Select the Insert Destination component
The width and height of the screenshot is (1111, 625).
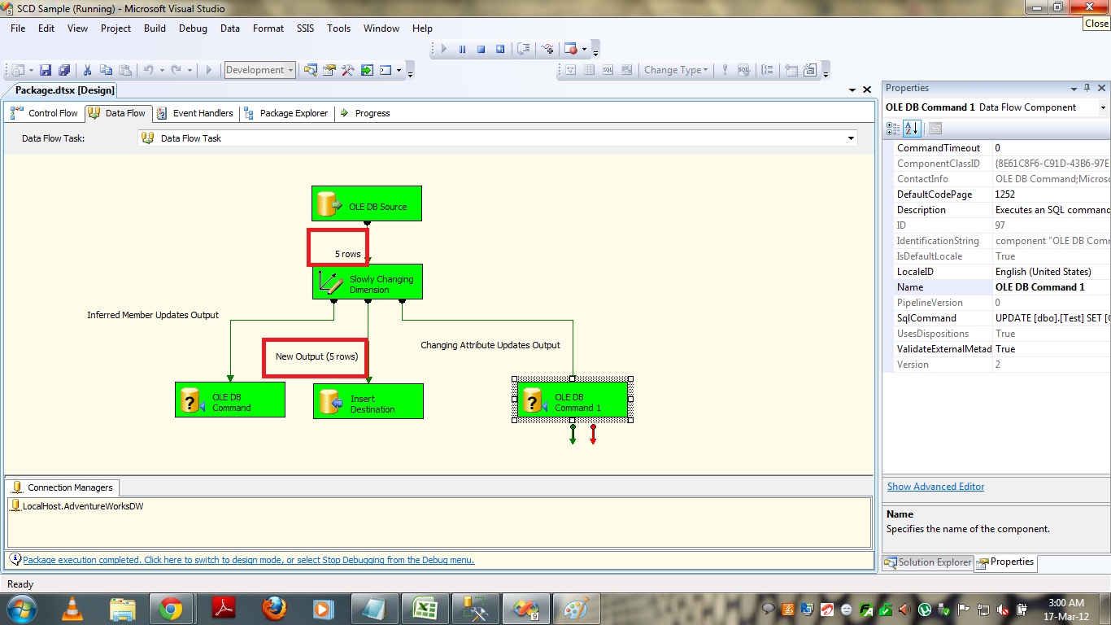pos(368,402)
